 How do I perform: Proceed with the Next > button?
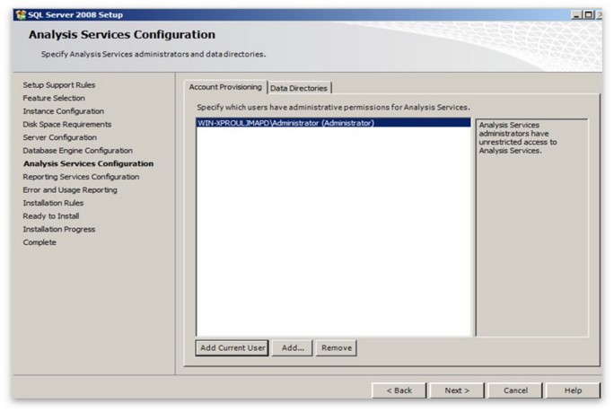click(457, 390)
